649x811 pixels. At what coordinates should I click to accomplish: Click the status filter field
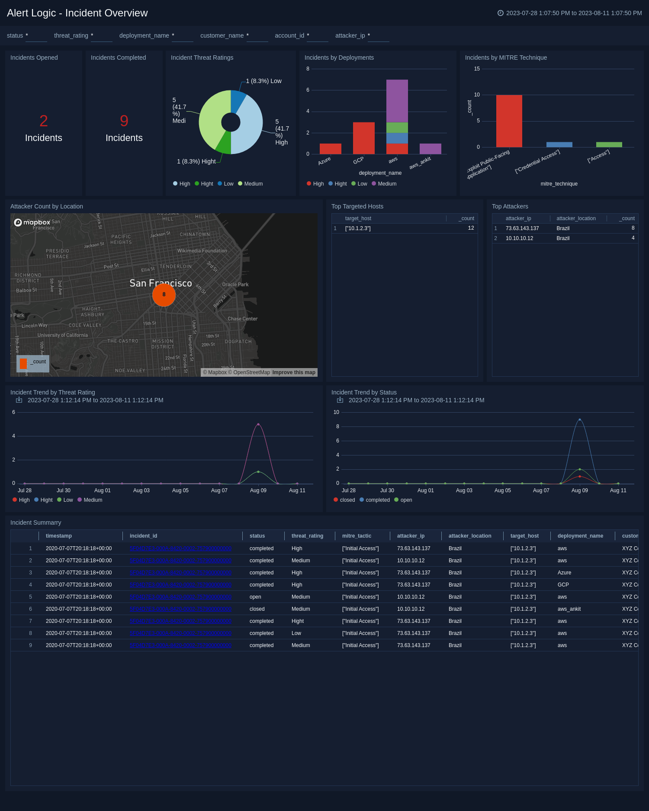tap(36, 36)
